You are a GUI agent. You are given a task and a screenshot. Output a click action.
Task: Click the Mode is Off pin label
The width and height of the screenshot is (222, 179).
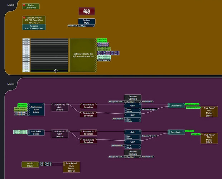73,25
